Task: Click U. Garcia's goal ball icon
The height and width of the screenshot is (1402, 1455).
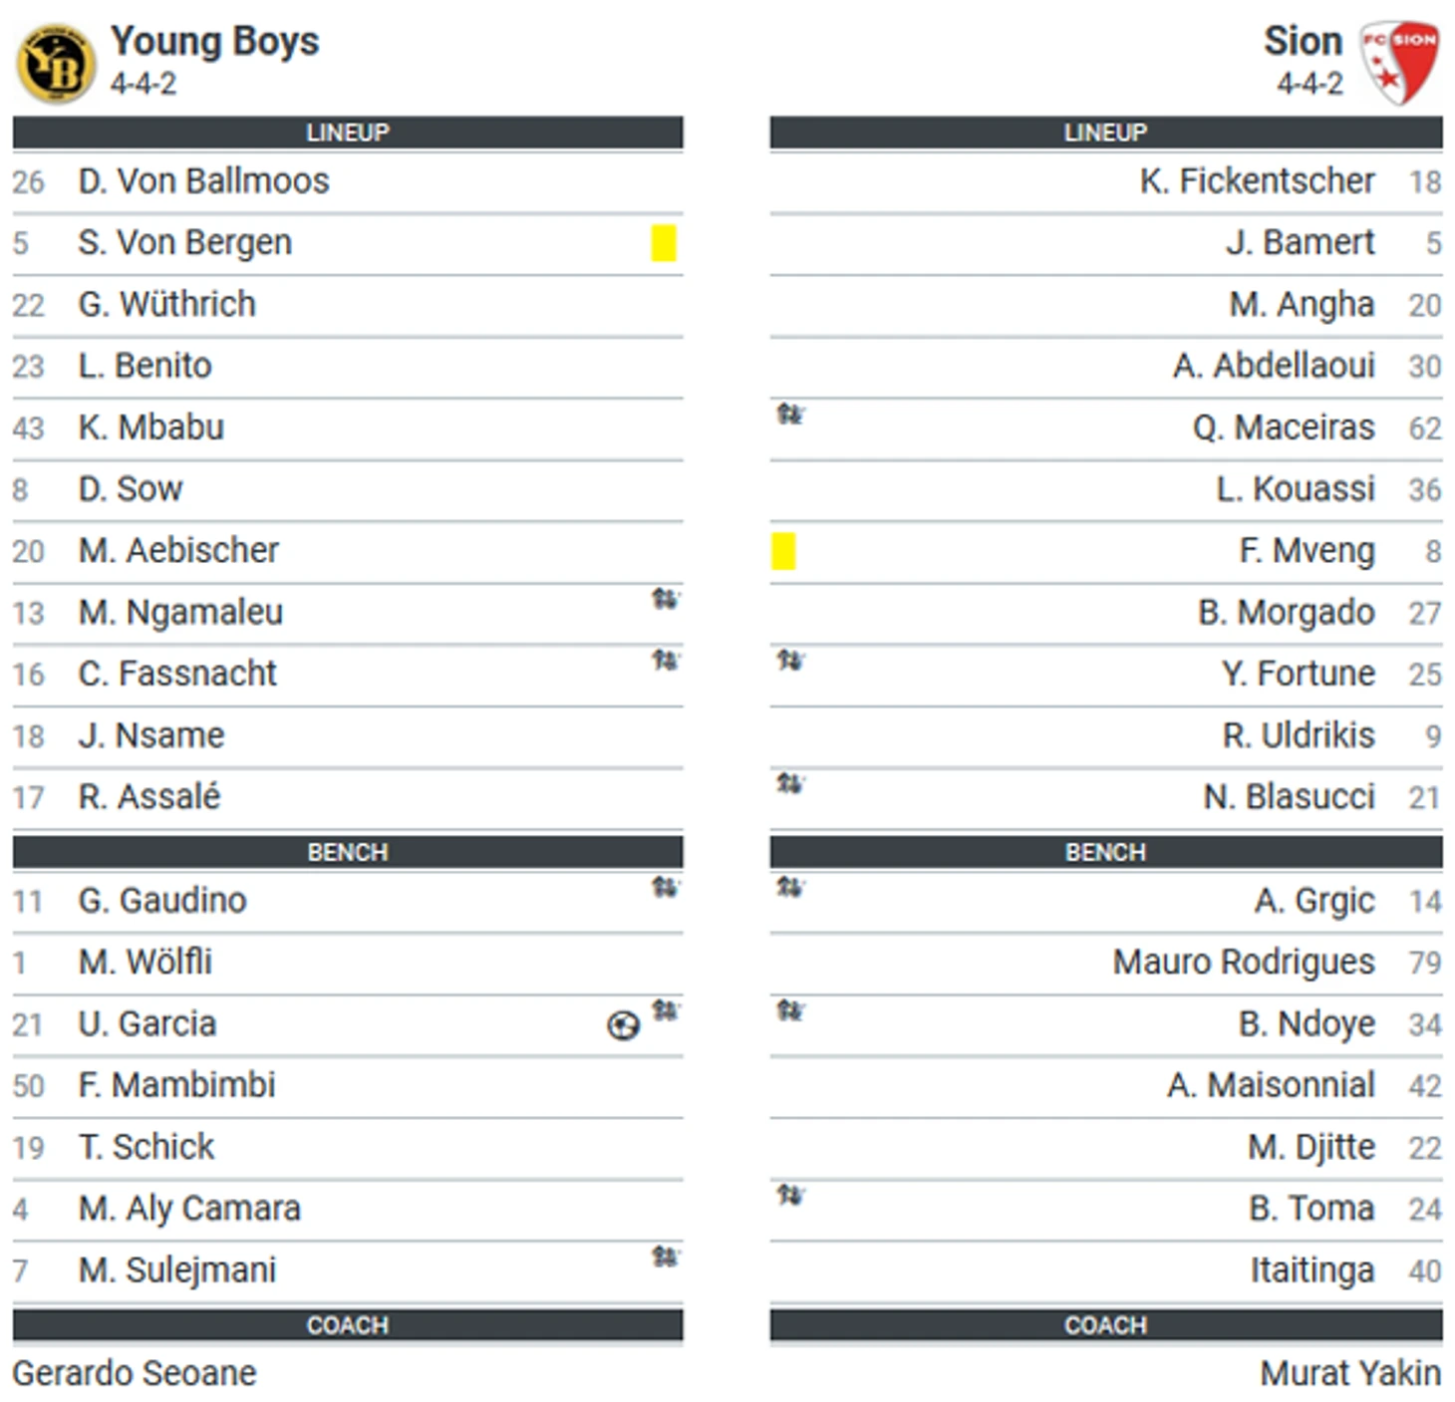Action: (x=623, y=1025)
